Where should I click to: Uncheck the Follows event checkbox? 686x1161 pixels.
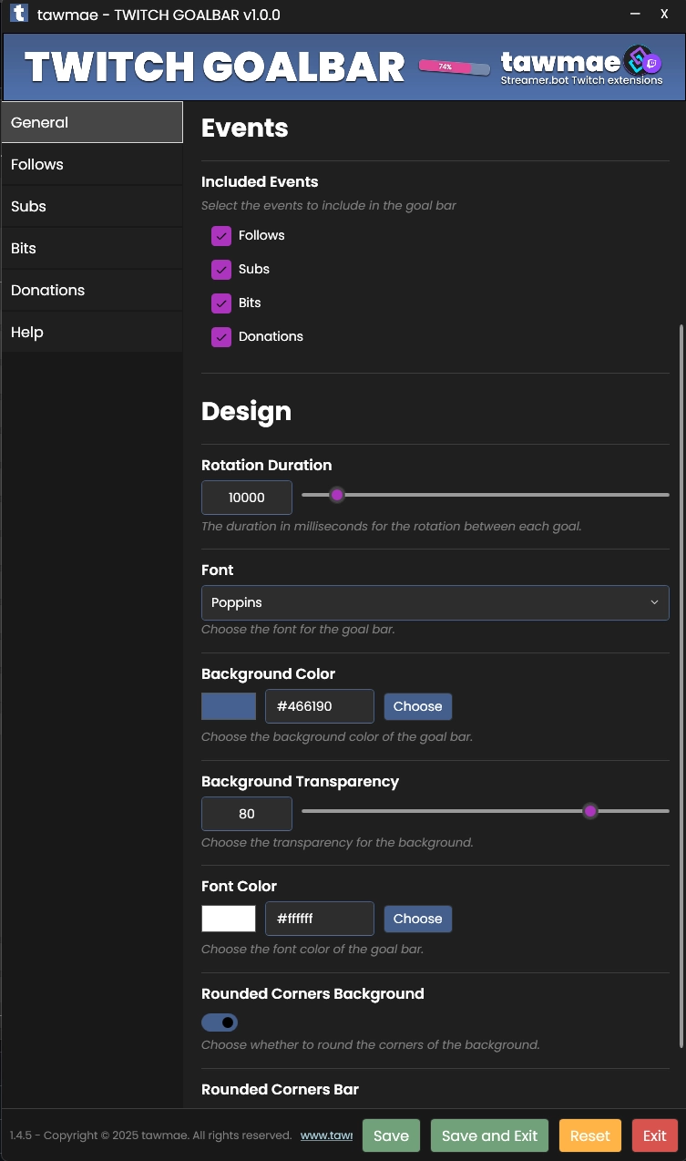221,236
